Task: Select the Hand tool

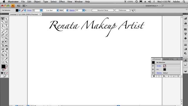Action: point(3,62)
